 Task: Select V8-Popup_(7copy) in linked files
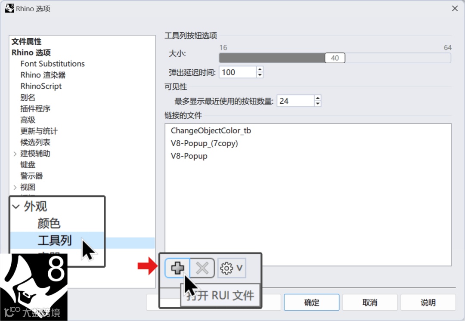(205, 143)
